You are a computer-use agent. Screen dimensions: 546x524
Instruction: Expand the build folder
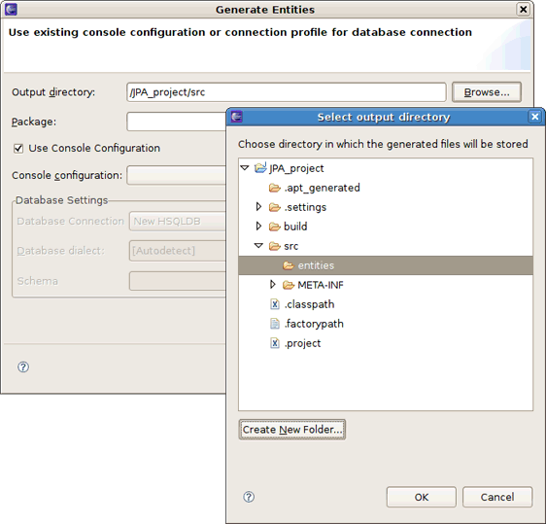point(258,227)
